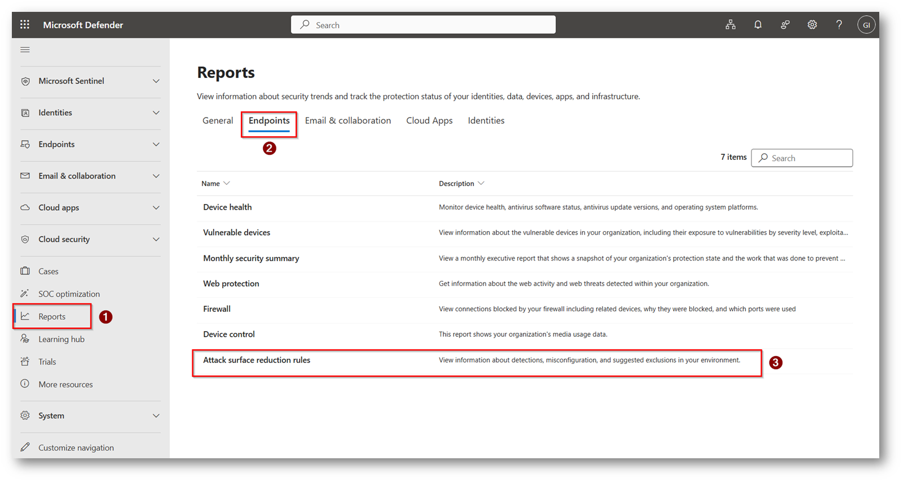Viewport: 903px width, 482px height.
Task: Click the Cloud security shield icon
Action: (25, 240)
